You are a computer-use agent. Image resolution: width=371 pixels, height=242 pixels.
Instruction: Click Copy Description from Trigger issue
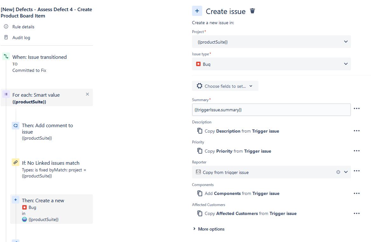click(242, 131)
